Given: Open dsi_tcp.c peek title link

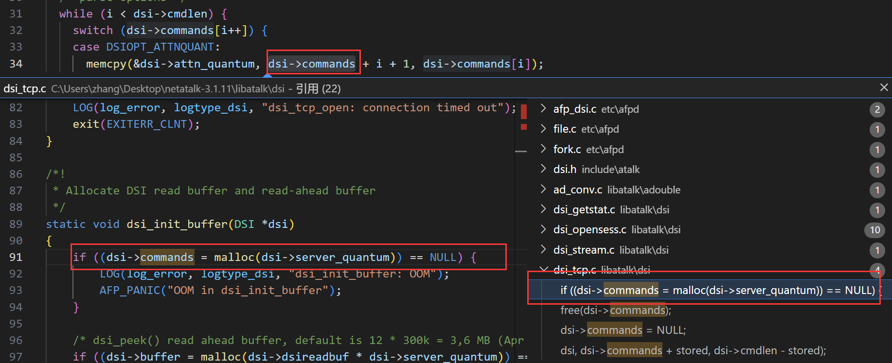Looking at the screenshot, I should (25, 88).
